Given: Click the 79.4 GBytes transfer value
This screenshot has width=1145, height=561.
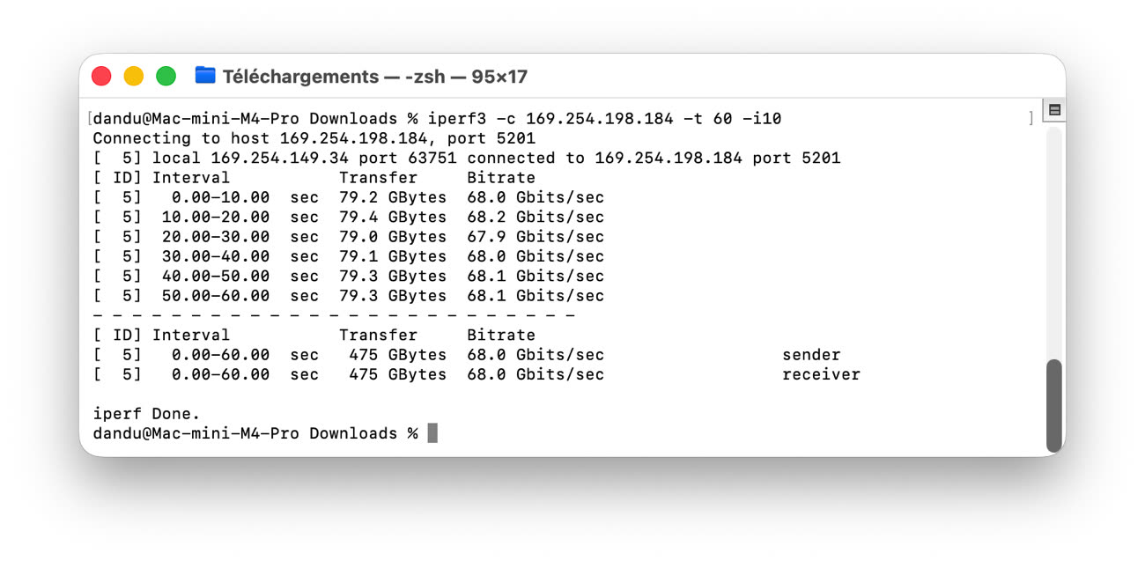Looking at the screenshot, I should [x=393, y=217].
